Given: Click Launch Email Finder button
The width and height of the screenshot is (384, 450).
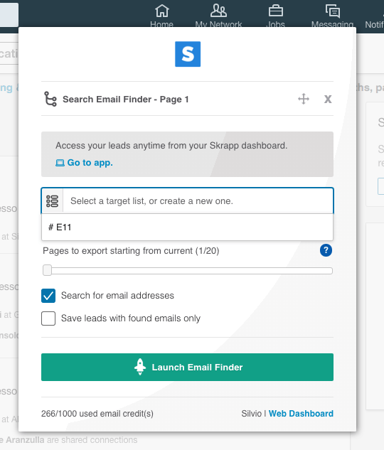Looking at the screenshot, I should (187, 367).
